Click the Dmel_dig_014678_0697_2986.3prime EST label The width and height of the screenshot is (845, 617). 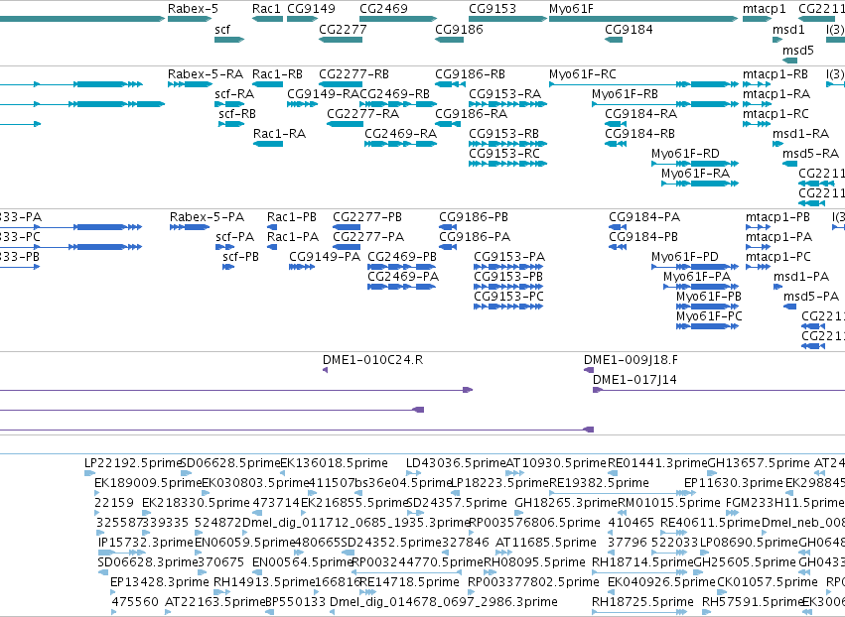click(444, 602)
